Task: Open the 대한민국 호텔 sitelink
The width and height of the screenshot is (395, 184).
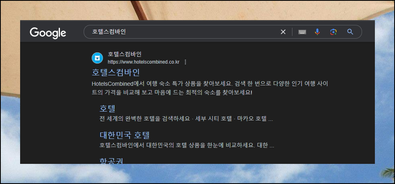Action: click(x=125, y=135)
